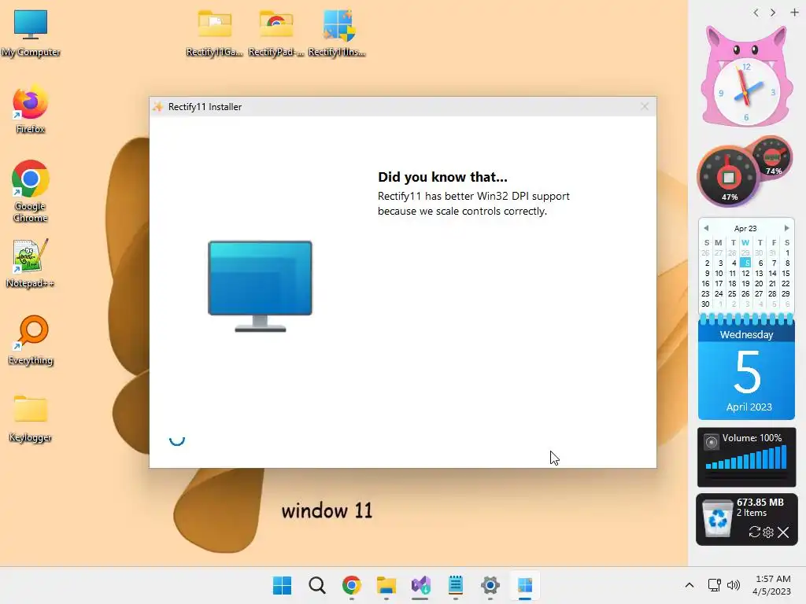The width and height of the screenshot is (806, 604).
Task: Go to next month in calendar widget
Action: pos(786,228)
